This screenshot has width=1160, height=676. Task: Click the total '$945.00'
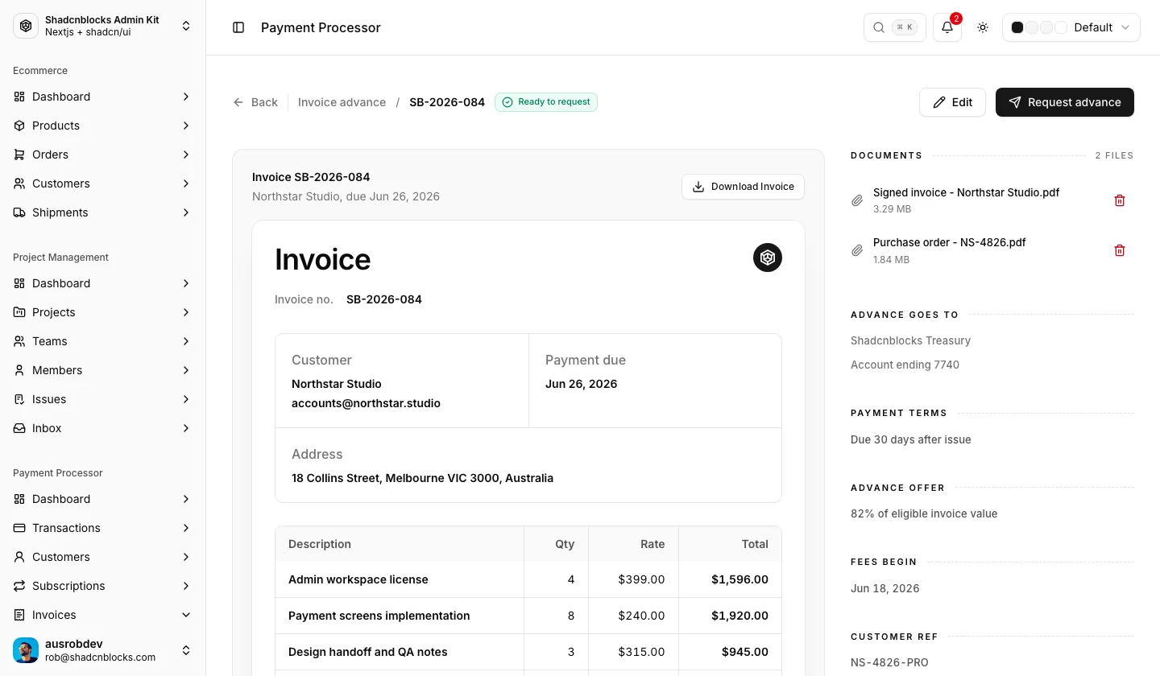pos(745,652)
